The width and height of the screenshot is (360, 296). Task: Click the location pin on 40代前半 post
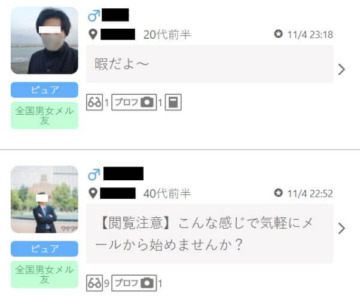[93, 193]
